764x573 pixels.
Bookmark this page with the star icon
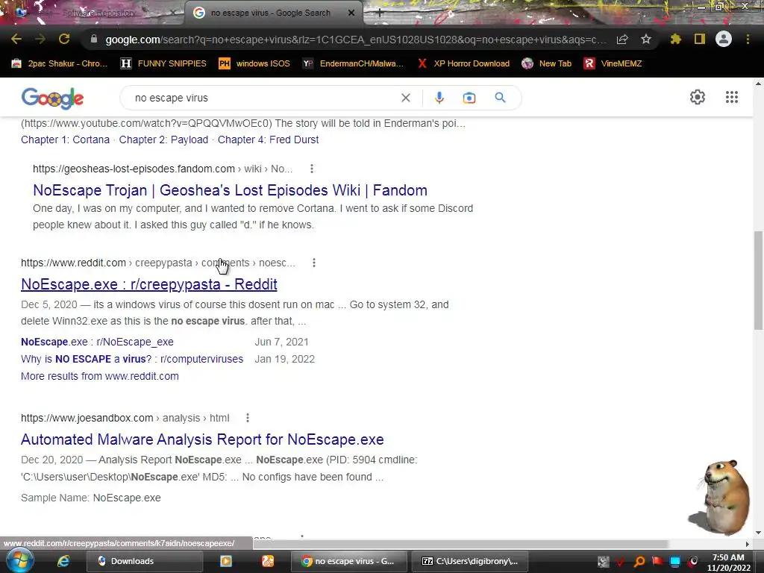coord(646,39)
